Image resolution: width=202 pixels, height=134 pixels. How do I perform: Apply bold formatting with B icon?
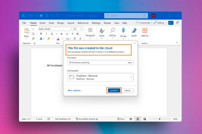coord(41,34)
